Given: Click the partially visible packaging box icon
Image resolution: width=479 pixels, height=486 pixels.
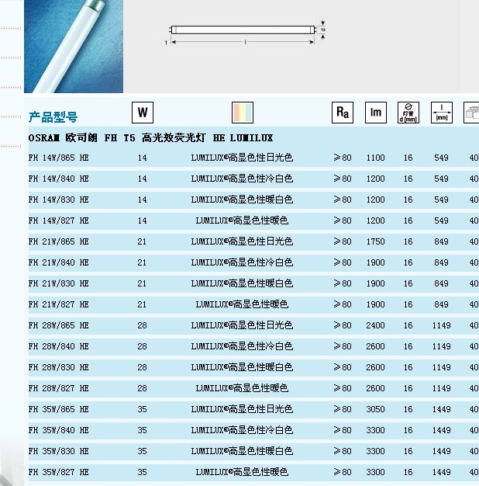Looking at the screenshot, I should click(x=471, y=112).
